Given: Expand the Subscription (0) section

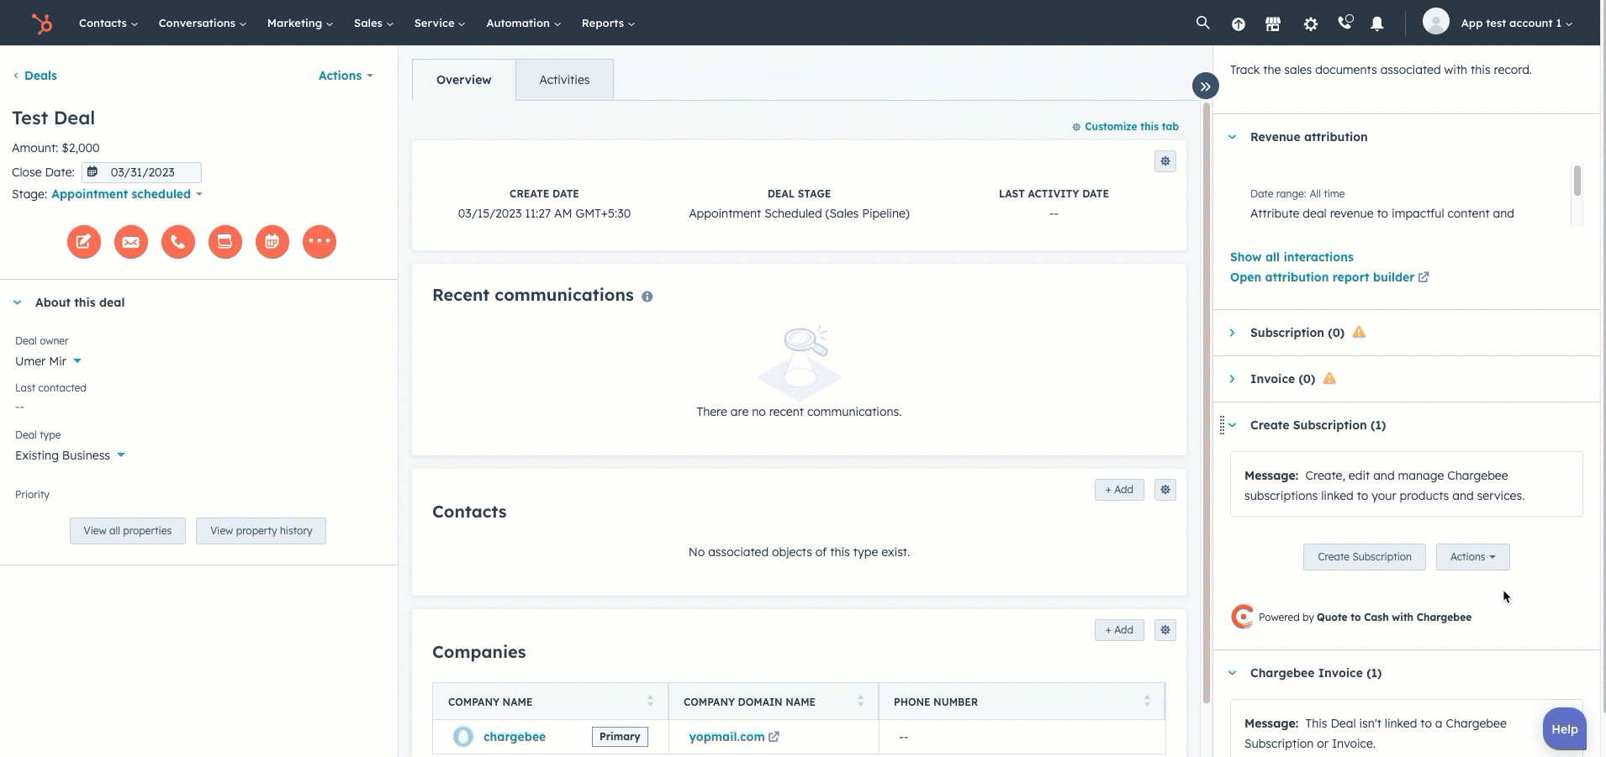Looking at the screenshot, I should [1233, 333].
